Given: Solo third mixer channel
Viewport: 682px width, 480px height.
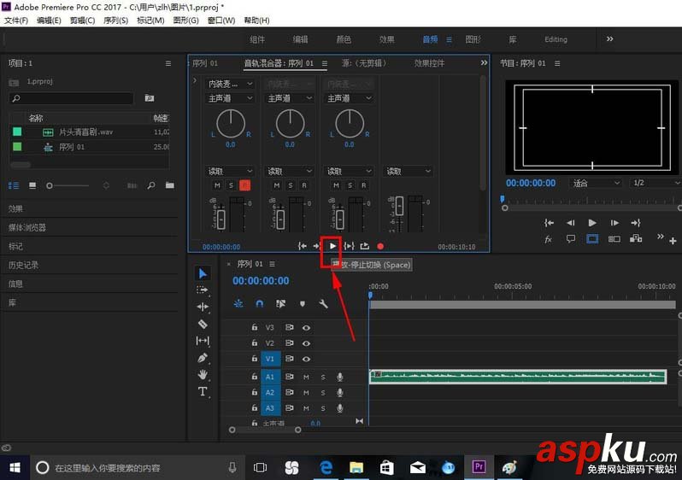Looking at the screenshot, I should click(x=350, y=185).
